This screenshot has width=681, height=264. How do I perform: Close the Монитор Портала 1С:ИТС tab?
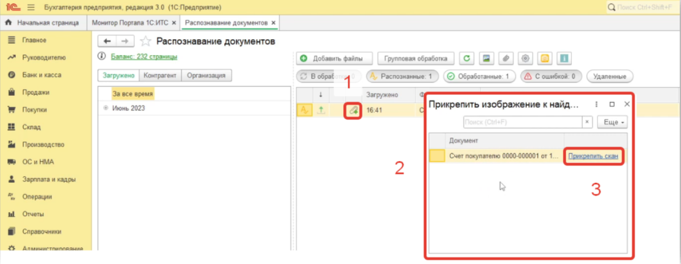click(174, 23)
